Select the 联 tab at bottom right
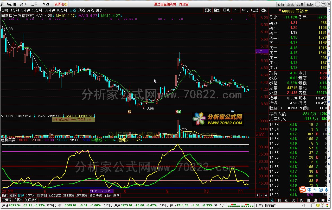 pos(301,200)
